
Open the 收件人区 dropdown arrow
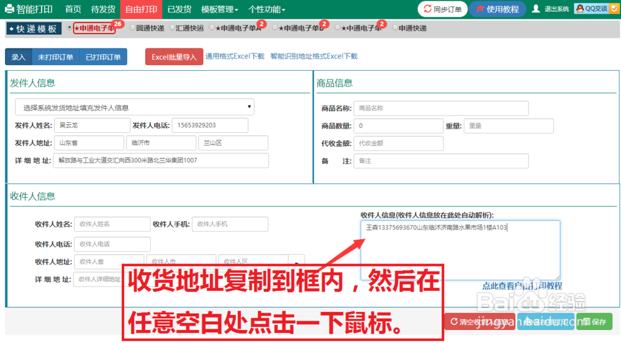(296, 262)
